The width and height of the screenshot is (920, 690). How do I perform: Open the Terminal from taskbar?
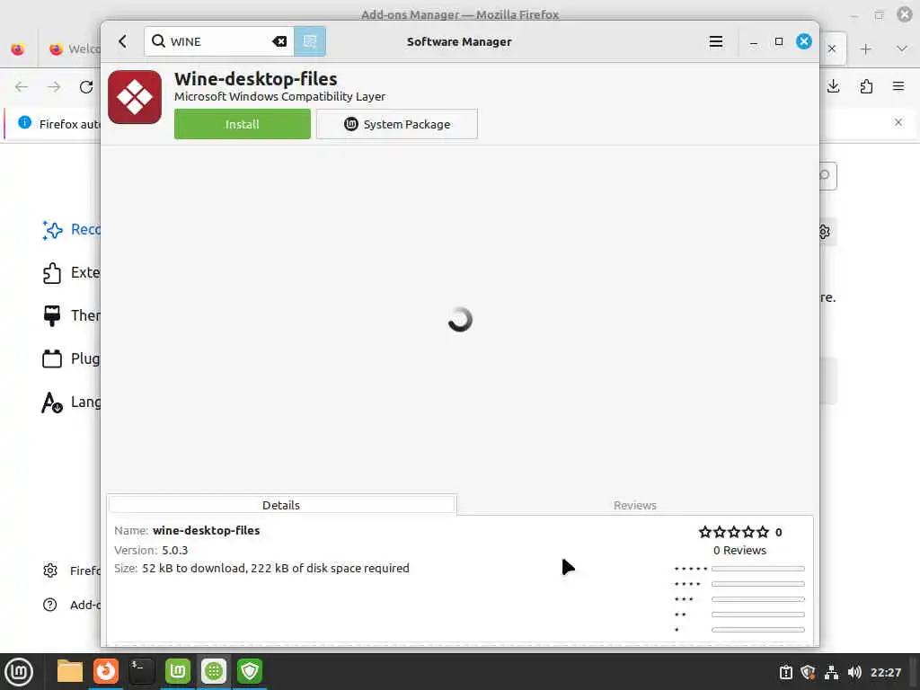[x=141, y=671]
